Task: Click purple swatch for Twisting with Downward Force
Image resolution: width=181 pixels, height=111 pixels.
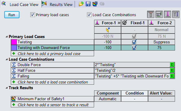Action: click(14, 48)
